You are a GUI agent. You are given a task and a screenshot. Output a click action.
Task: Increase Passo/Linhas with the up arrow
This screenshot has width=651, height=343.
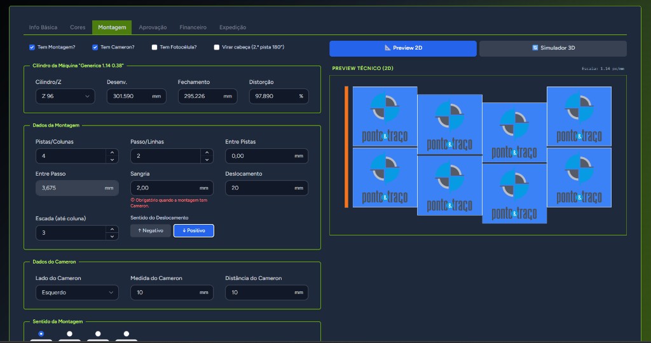[x=207, y=152]
